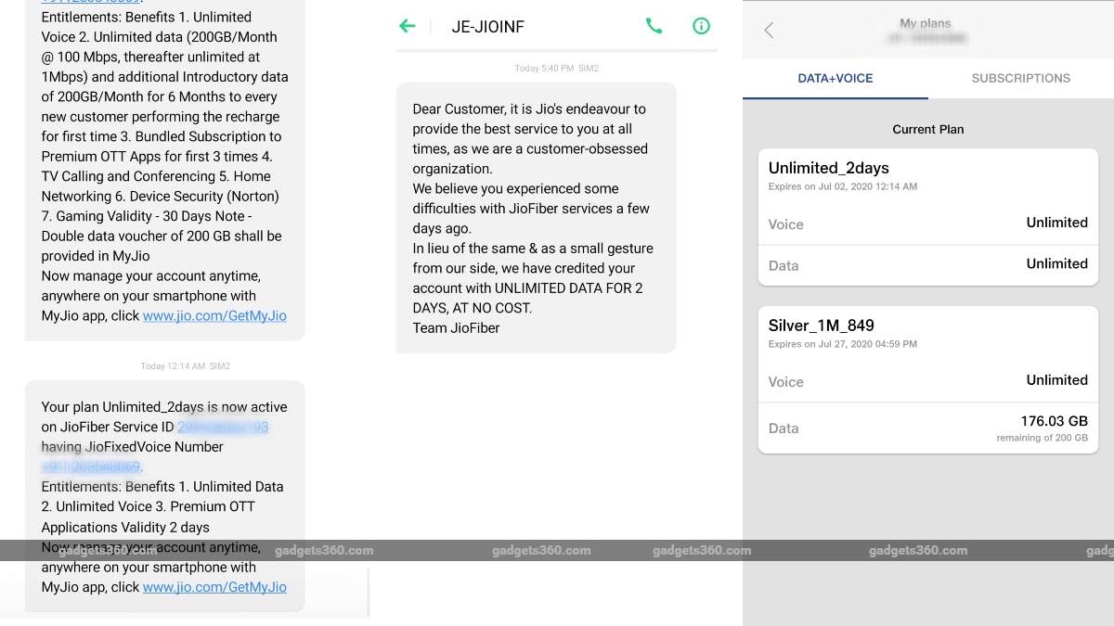Call the JE-JIOINF sender via phone icon

click(654, 26)
